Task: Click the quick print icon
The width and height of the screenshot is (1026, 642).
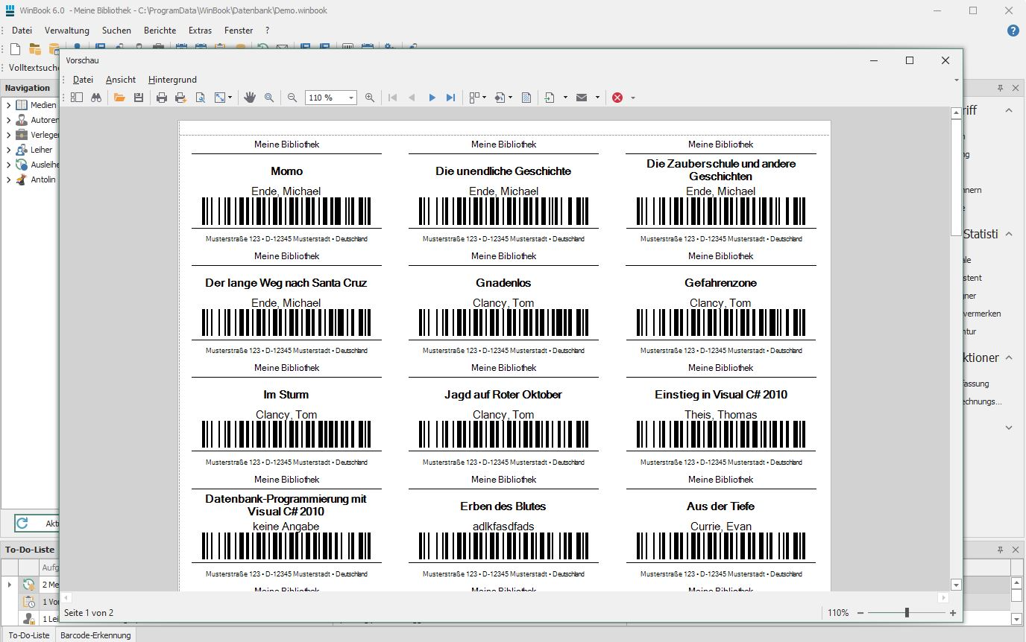Action: (180, 98)
